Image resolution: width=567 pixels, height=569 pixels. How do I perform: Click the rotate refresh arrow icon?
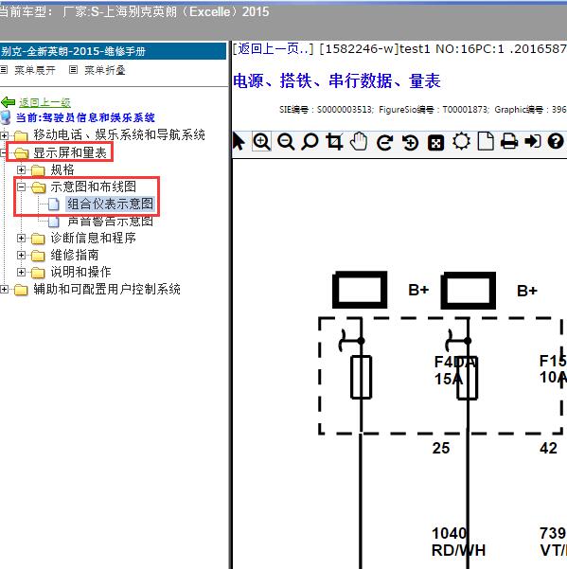coord(385,142)
